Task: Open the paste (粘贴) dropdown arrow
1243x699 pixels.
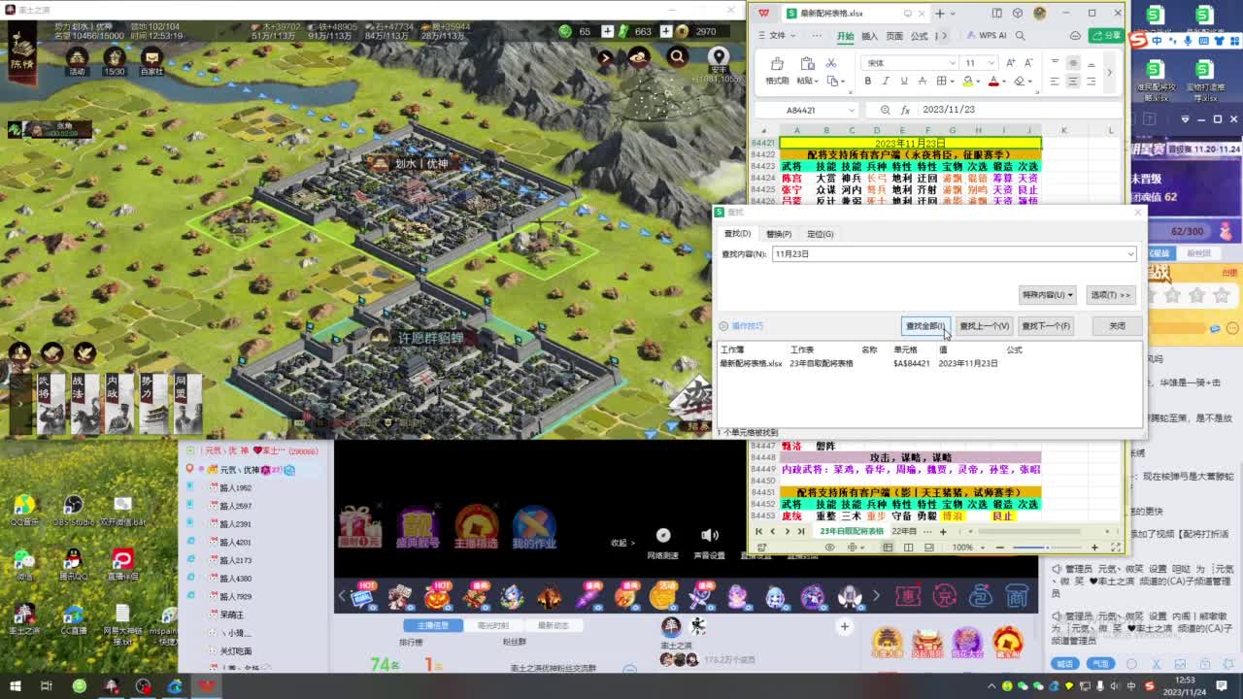Action: pos(817,81)
